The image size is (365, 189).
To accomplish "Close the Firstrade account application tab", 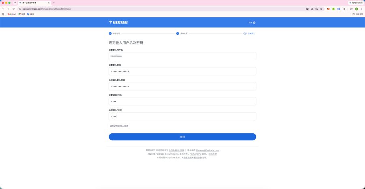I will (x=49, y=3).
